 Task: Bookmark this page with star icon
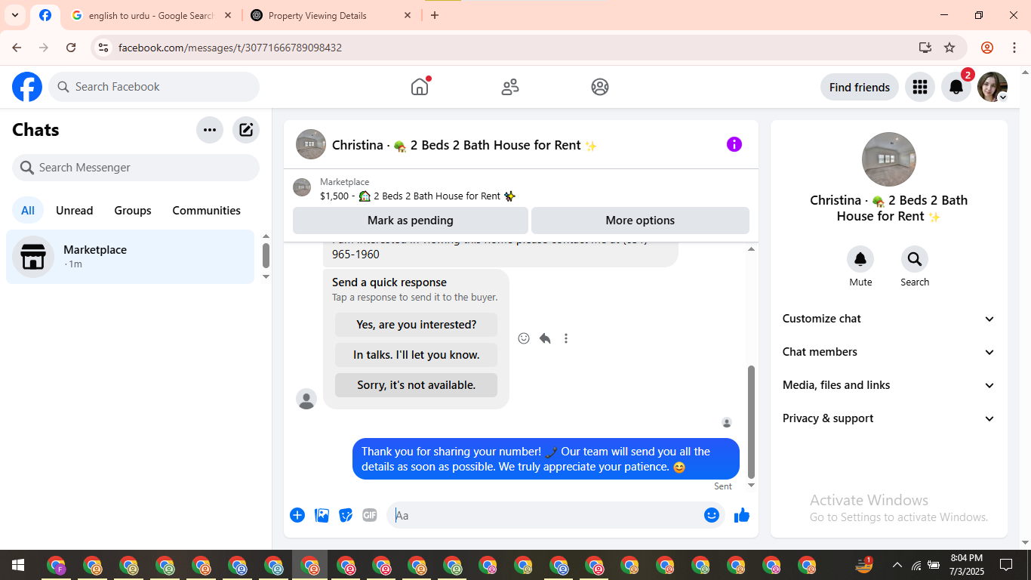pyautogui.click(x=949, y=48)
